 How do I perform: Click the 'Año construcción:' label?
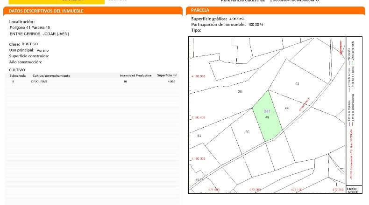click(x=25, y=62)
